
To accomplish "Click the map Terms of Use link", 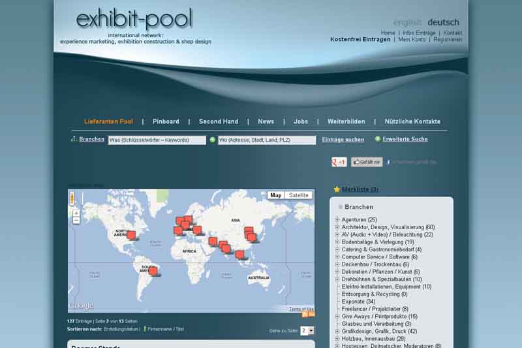I will (301, 309).
